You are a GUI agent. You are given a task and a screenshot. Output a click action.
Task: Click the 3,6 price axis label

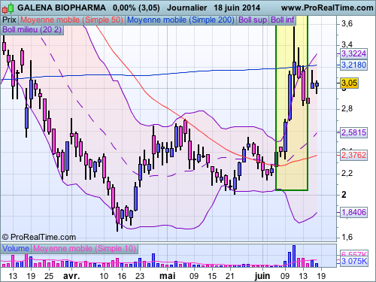pos(347,24)
